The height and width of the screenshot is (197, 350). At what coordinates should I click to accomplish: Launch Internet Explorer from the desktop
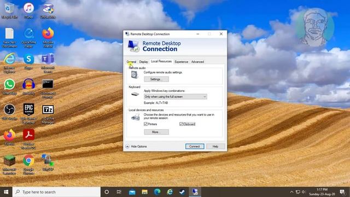pyautogui.click(x=9, y=63)
